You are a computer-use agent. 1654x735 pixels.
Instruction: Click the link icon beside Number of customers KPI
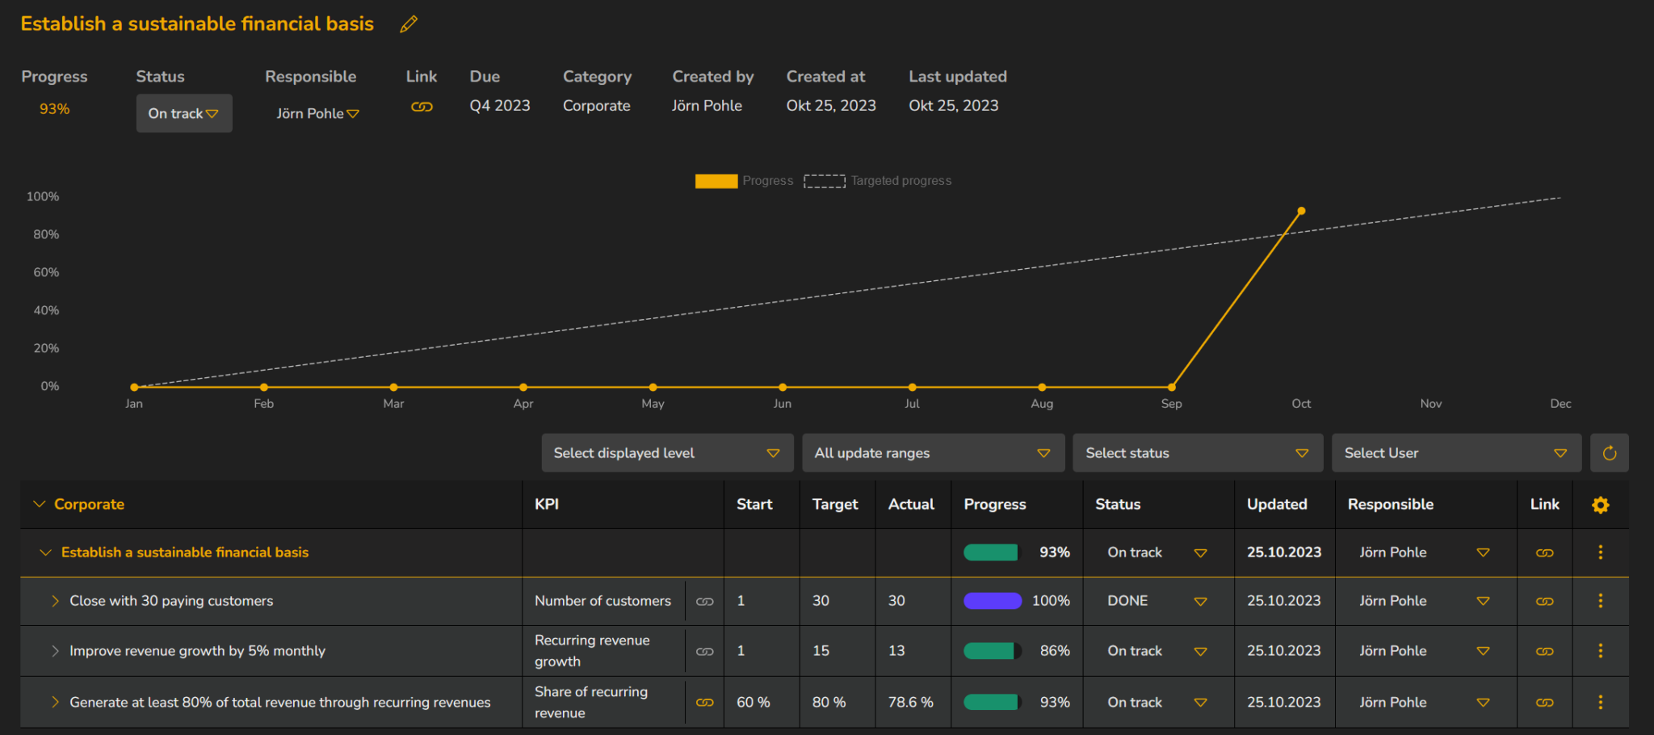point(704,601)
